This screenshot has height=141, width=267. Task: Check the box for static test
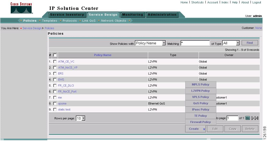[55, 109]
